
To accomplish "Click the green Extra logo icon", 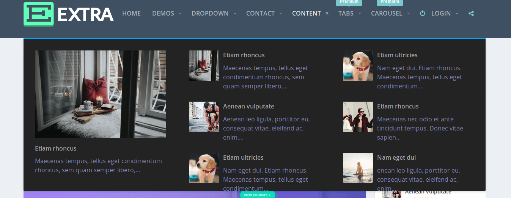I will click(x=38, y=14).
